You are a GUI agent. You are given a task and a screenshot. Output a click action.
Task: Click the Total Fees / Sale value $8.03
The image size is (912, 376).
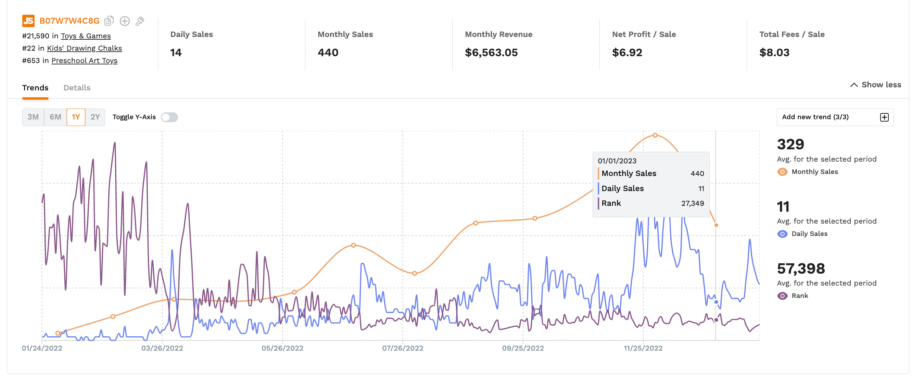tap(774, 53)
